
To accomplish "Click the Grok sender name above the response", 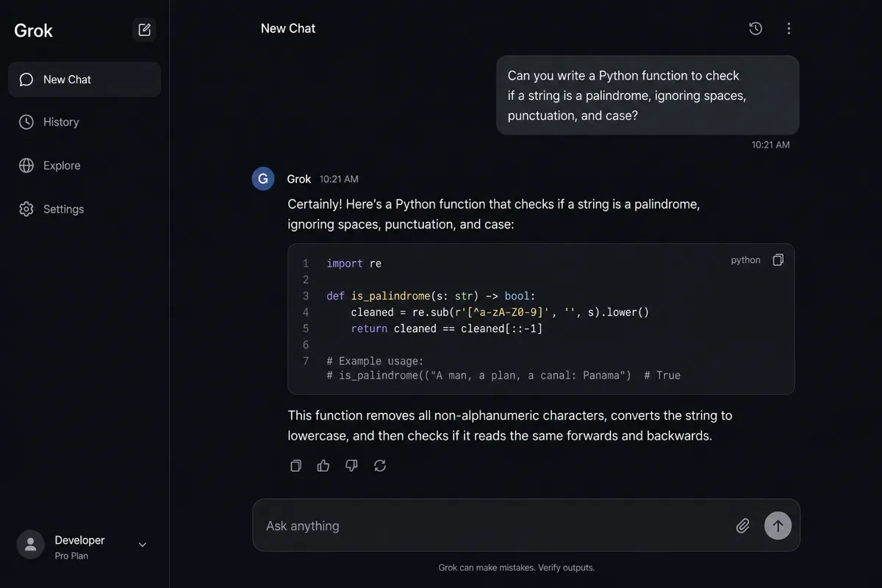I will coord(299,179).
